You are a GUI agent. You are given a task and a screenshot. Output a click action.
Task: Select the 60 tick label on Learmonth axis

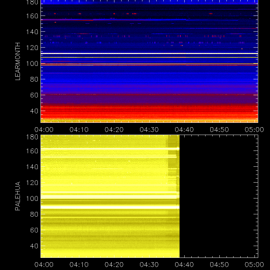point(34,95)
